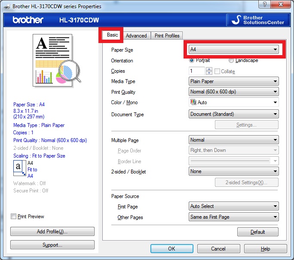Open the Document Type dropdown
This screenshot has height=260, width=294.
click(x=234, y=114)
